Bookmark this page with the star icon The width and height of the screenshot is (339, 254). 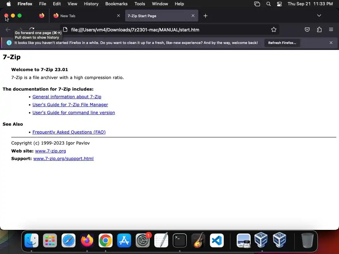pos(274,29)
